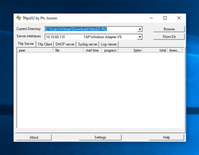Click the Tftpd32 by Ph. Jounin title text
The image size is (199, 155).
pos(40,18)
